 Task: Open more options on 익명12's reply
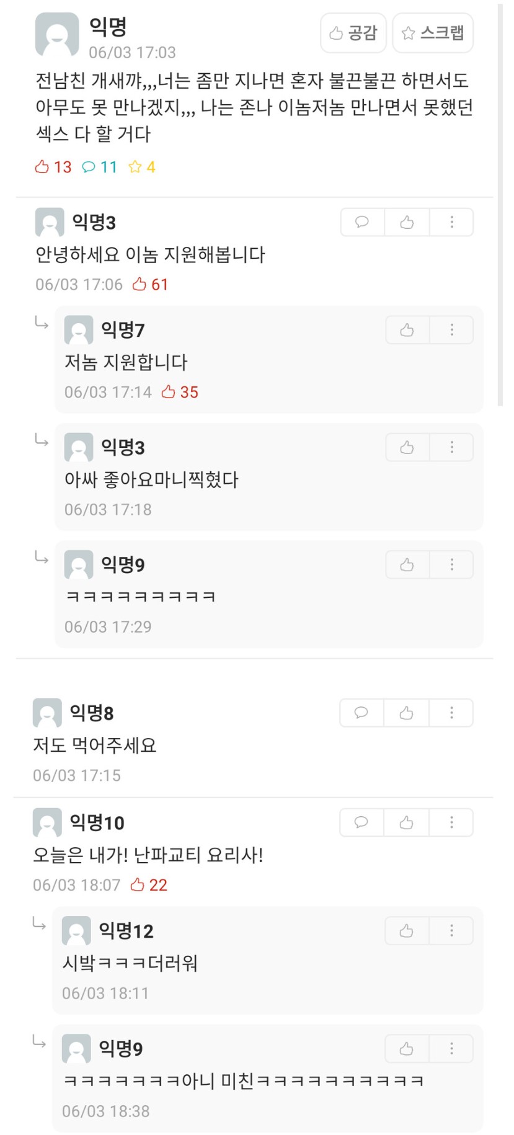click(x=451, y=930)
